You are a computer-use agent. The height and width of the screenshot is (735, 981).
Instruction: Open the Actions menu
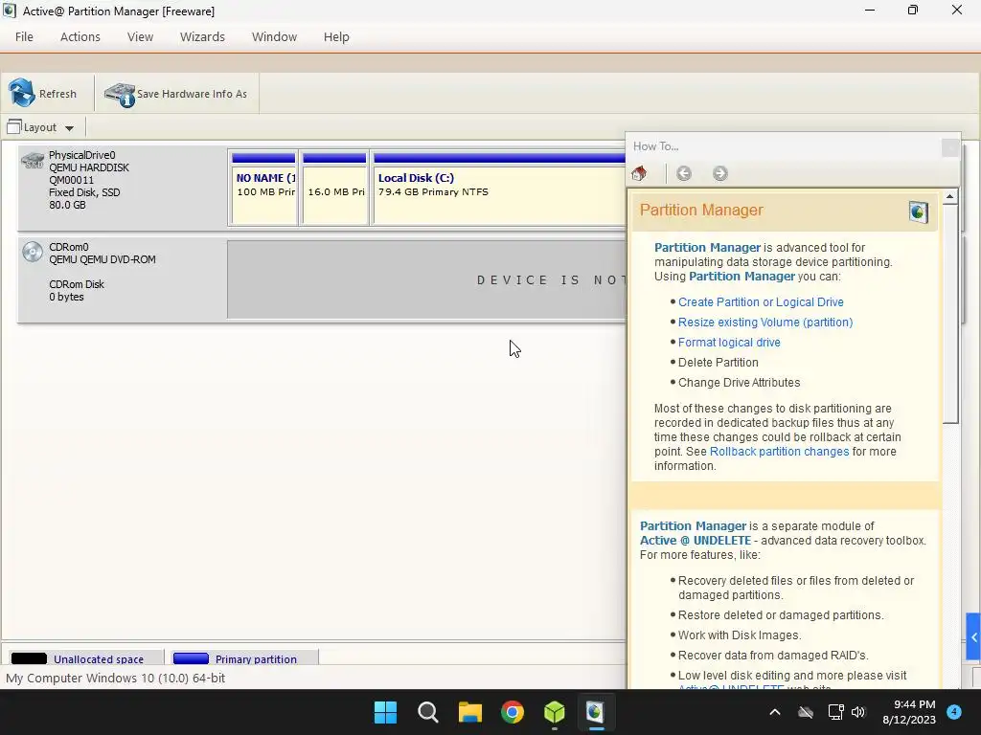[80, 37]
